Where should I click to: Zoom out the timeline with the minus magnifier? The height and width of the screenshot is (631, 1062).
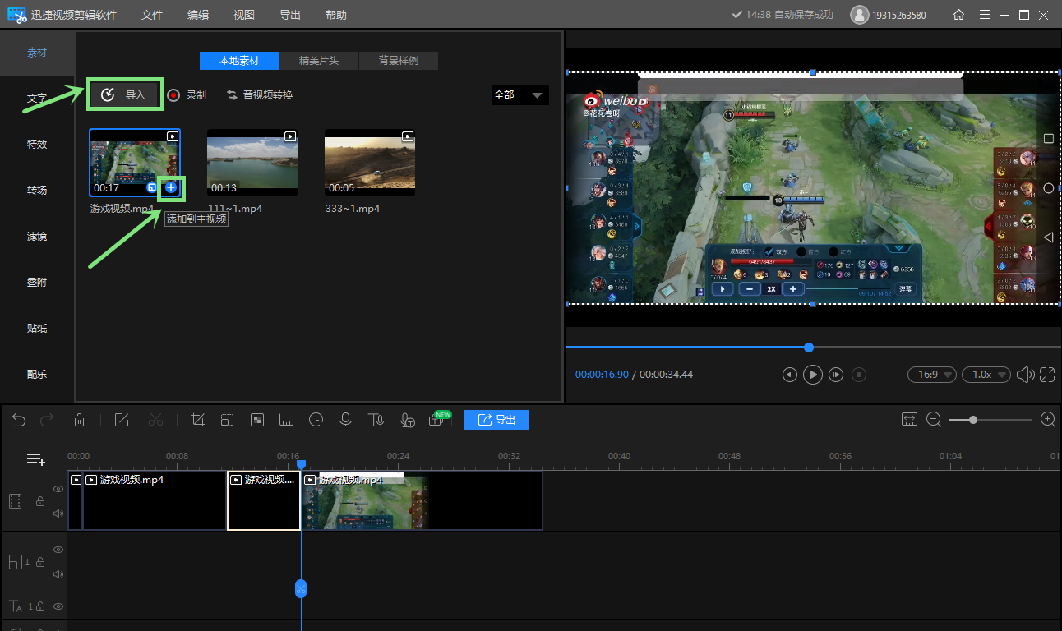click(x=934, y=419)
